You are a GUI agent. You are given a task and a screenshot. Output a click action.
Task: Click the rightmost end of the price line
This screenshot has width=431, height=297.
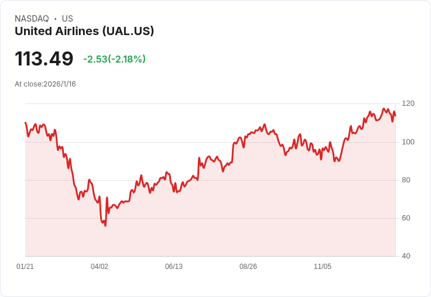(x=395, y=116)
